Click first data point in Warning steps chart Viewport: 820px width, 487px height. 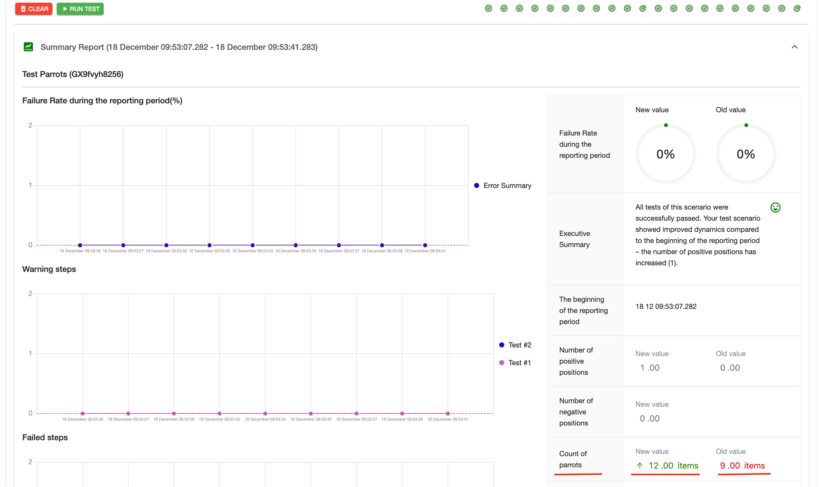82,413
